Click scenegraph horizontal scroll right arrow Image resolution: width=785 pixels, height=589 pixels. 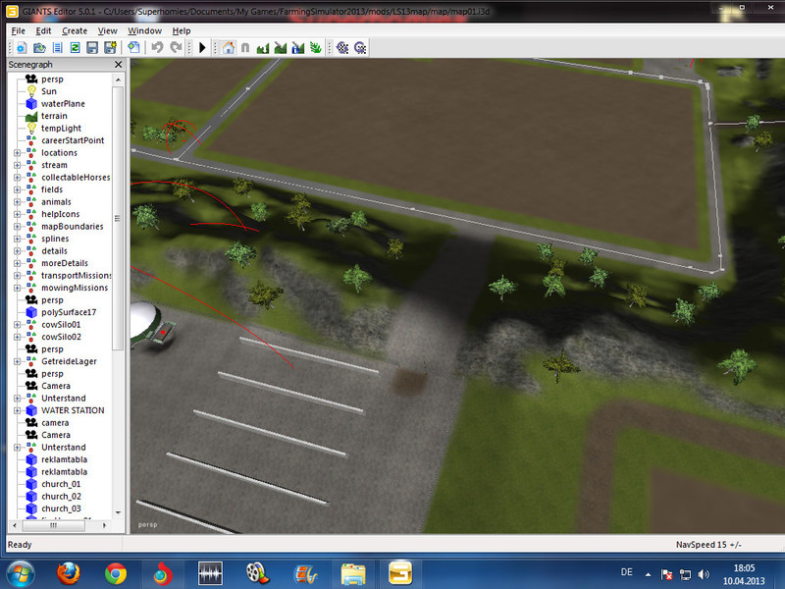click(x=104, y=525)
